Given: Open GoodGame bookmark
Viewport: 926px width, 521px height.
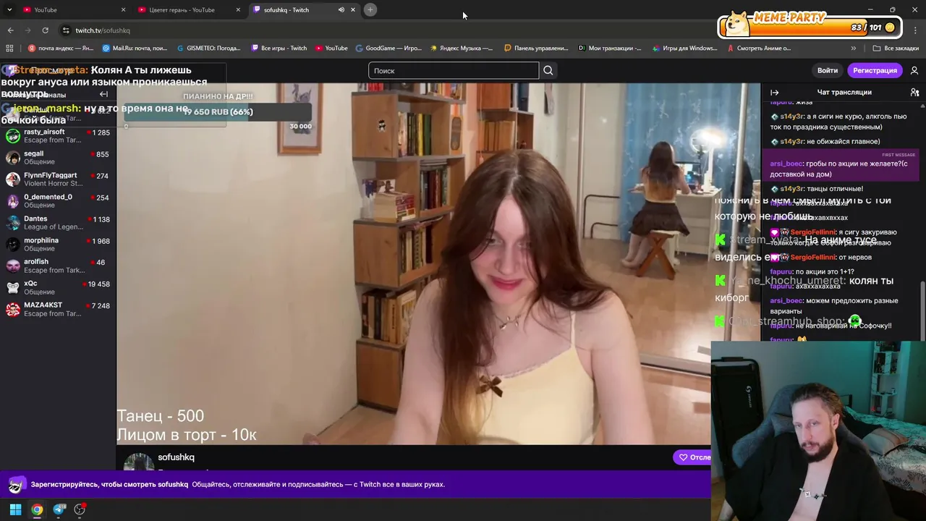Looking at the screenshot, I should coord(388,48).
